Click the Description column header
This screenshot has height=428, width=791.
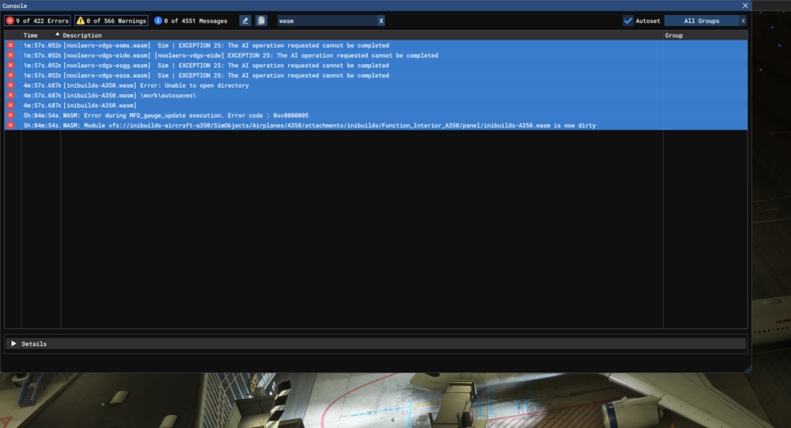pos(82,36)
